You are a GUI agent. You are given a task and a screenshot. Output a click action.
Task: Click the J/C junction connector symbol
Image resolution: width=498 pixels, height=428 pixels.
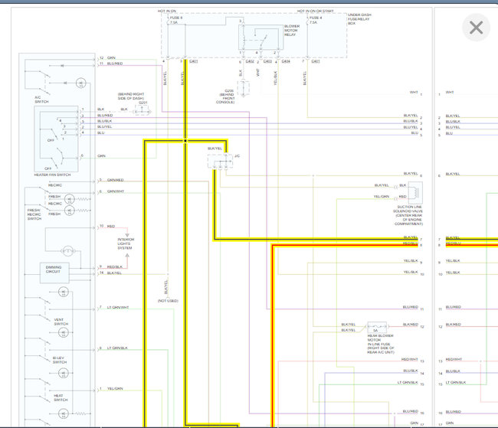tap(219, 162)
